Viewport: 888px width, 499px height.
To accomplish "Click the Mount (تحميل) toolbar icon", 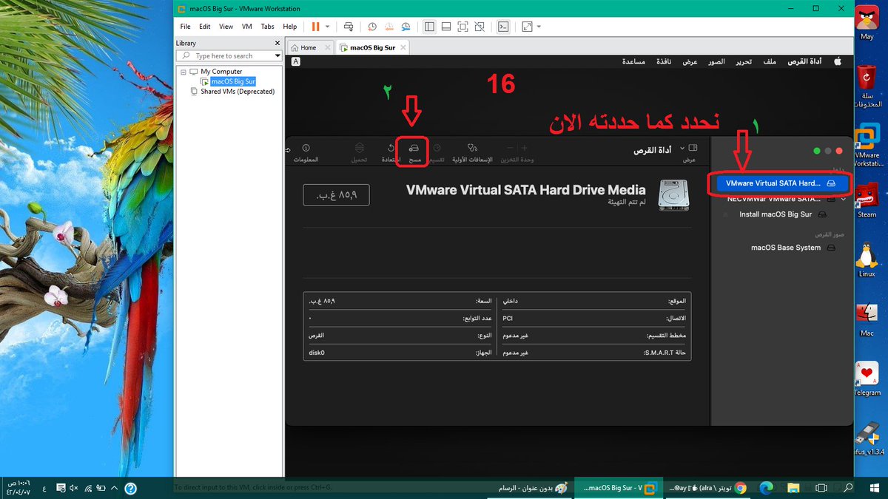I will tap(359, 148).
